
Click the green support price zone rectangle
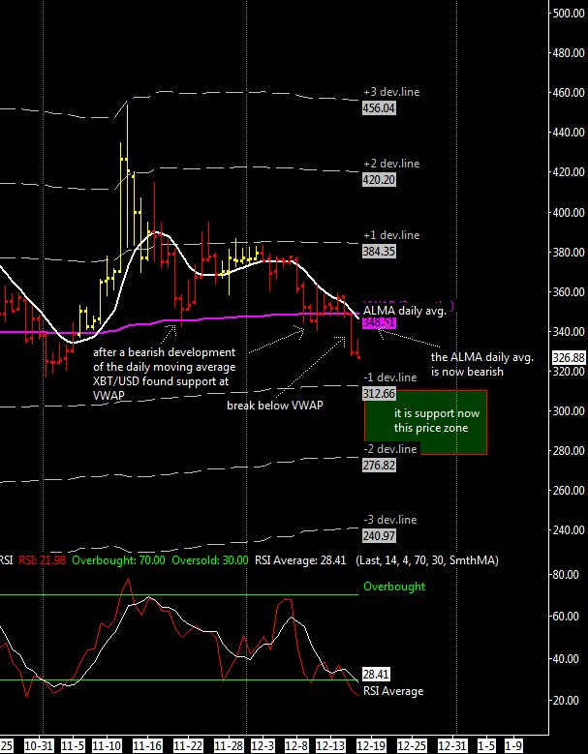point(426,422)
